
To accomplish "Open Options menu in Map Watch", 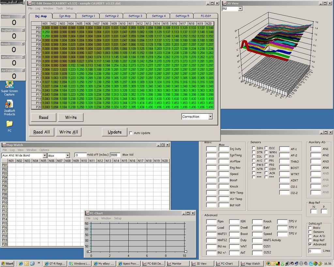I will tap(44, 150).
